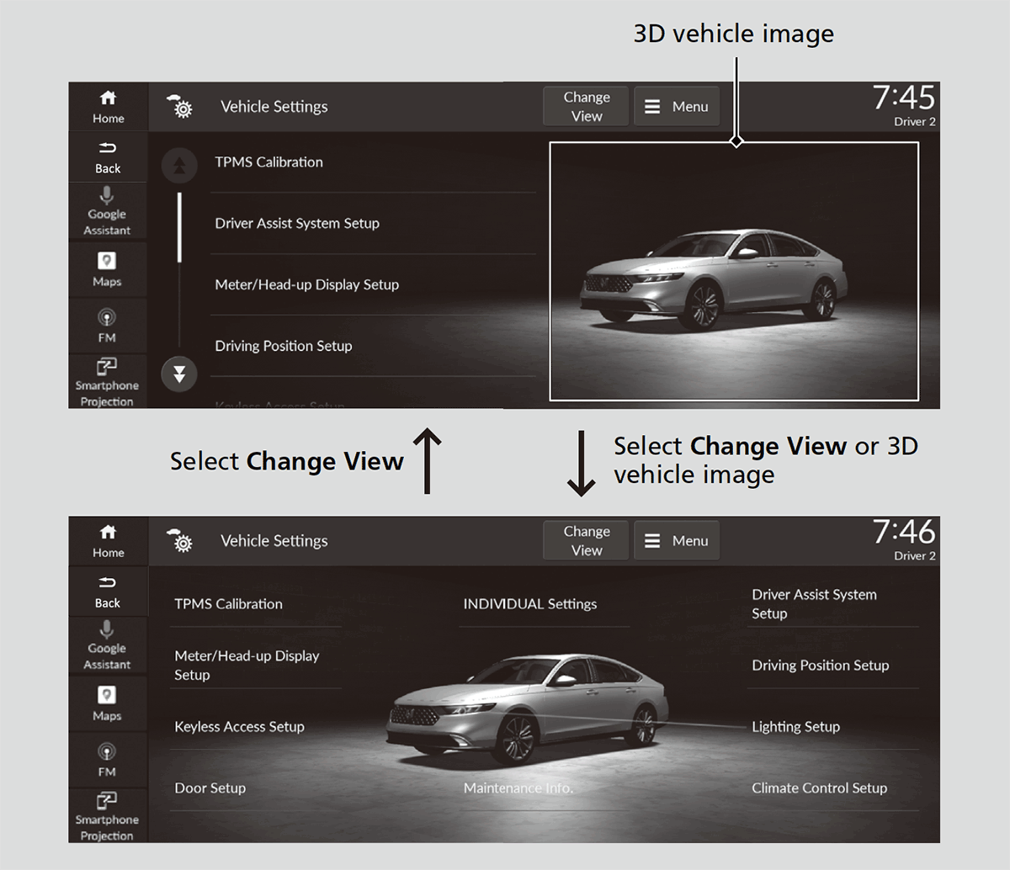
Task: Open the Menu button on the 7:45 screen
Action: 677,107
